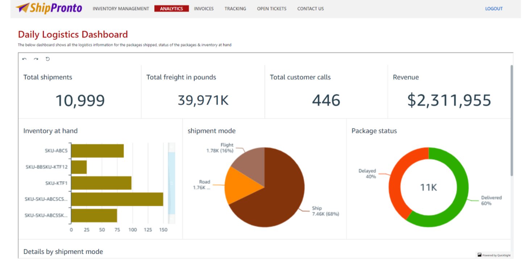This screenshot has width=528, height=266.
Task: Click the Revenue value $2,311,955
Action: click(449, 100)
